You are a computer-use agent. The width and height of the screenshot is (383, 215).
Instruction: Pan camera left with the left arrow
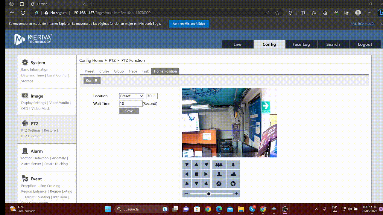(x=187, y=174)
